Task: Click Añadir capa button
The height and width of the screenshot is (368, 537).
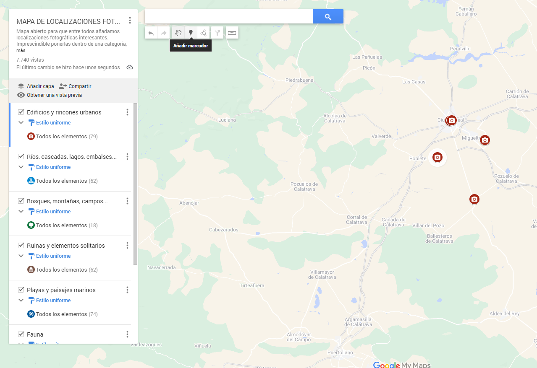Action: 36,86
